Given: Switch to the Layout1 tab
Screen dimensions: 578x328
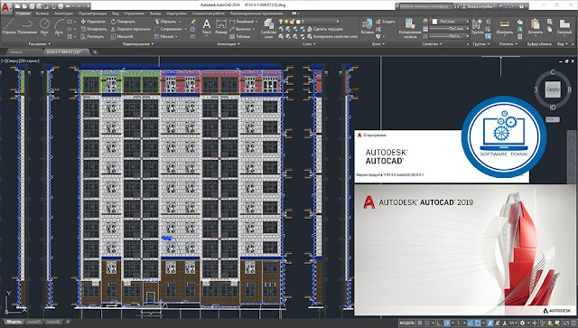Looking at the screenshot, I should tap(33, 322).
